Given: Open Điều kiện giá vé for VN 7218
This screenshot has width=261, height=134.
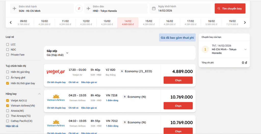Looking at the screenshot, I should (89, 108).
